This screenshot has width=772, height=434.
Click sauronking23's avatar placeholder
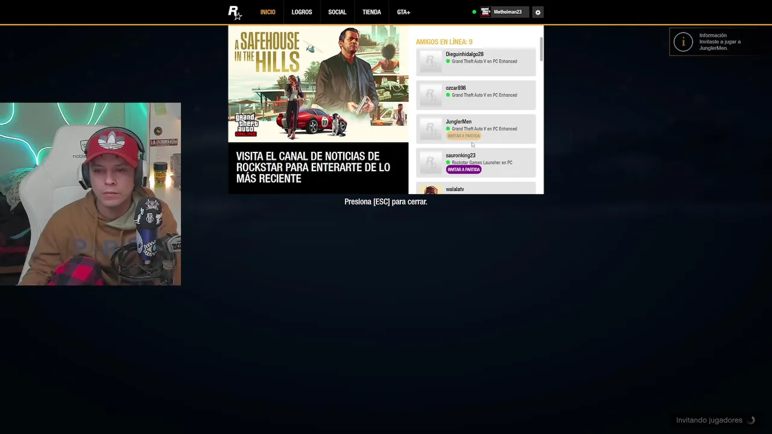pos(431,163)
